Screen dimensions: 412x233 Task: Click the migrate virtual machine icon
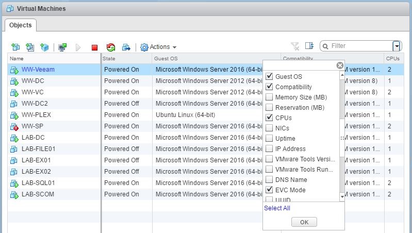(x=126, y=47)
